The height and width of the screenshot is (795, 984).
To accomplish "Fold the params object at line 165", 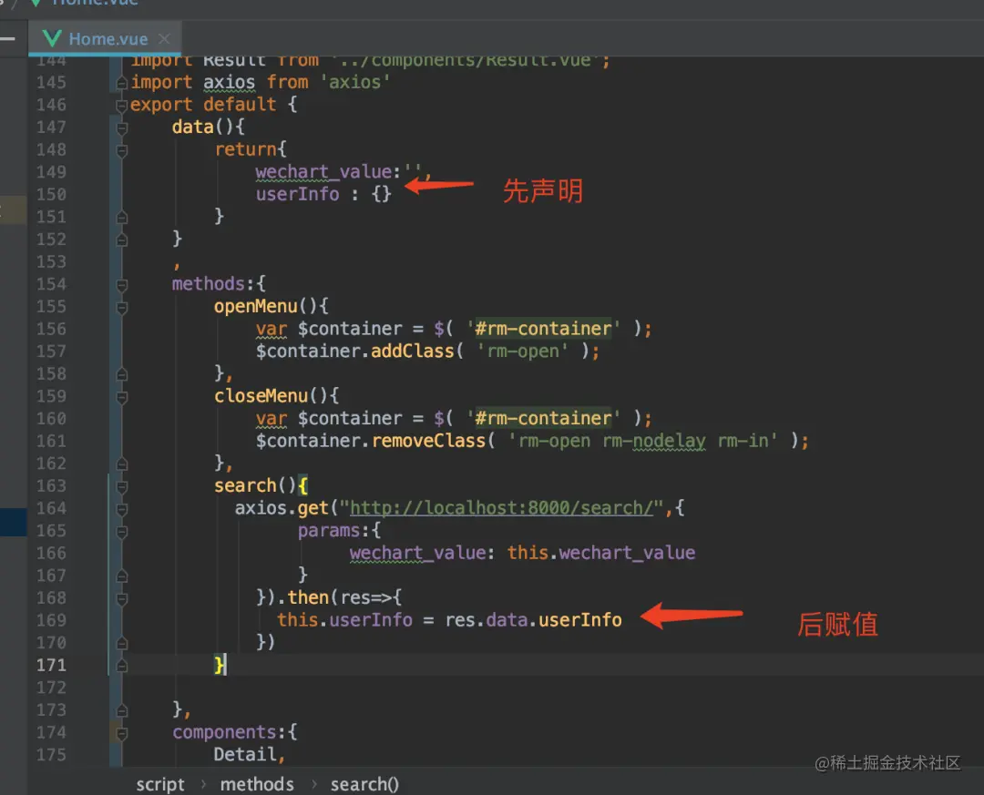I will coord(122,532).
